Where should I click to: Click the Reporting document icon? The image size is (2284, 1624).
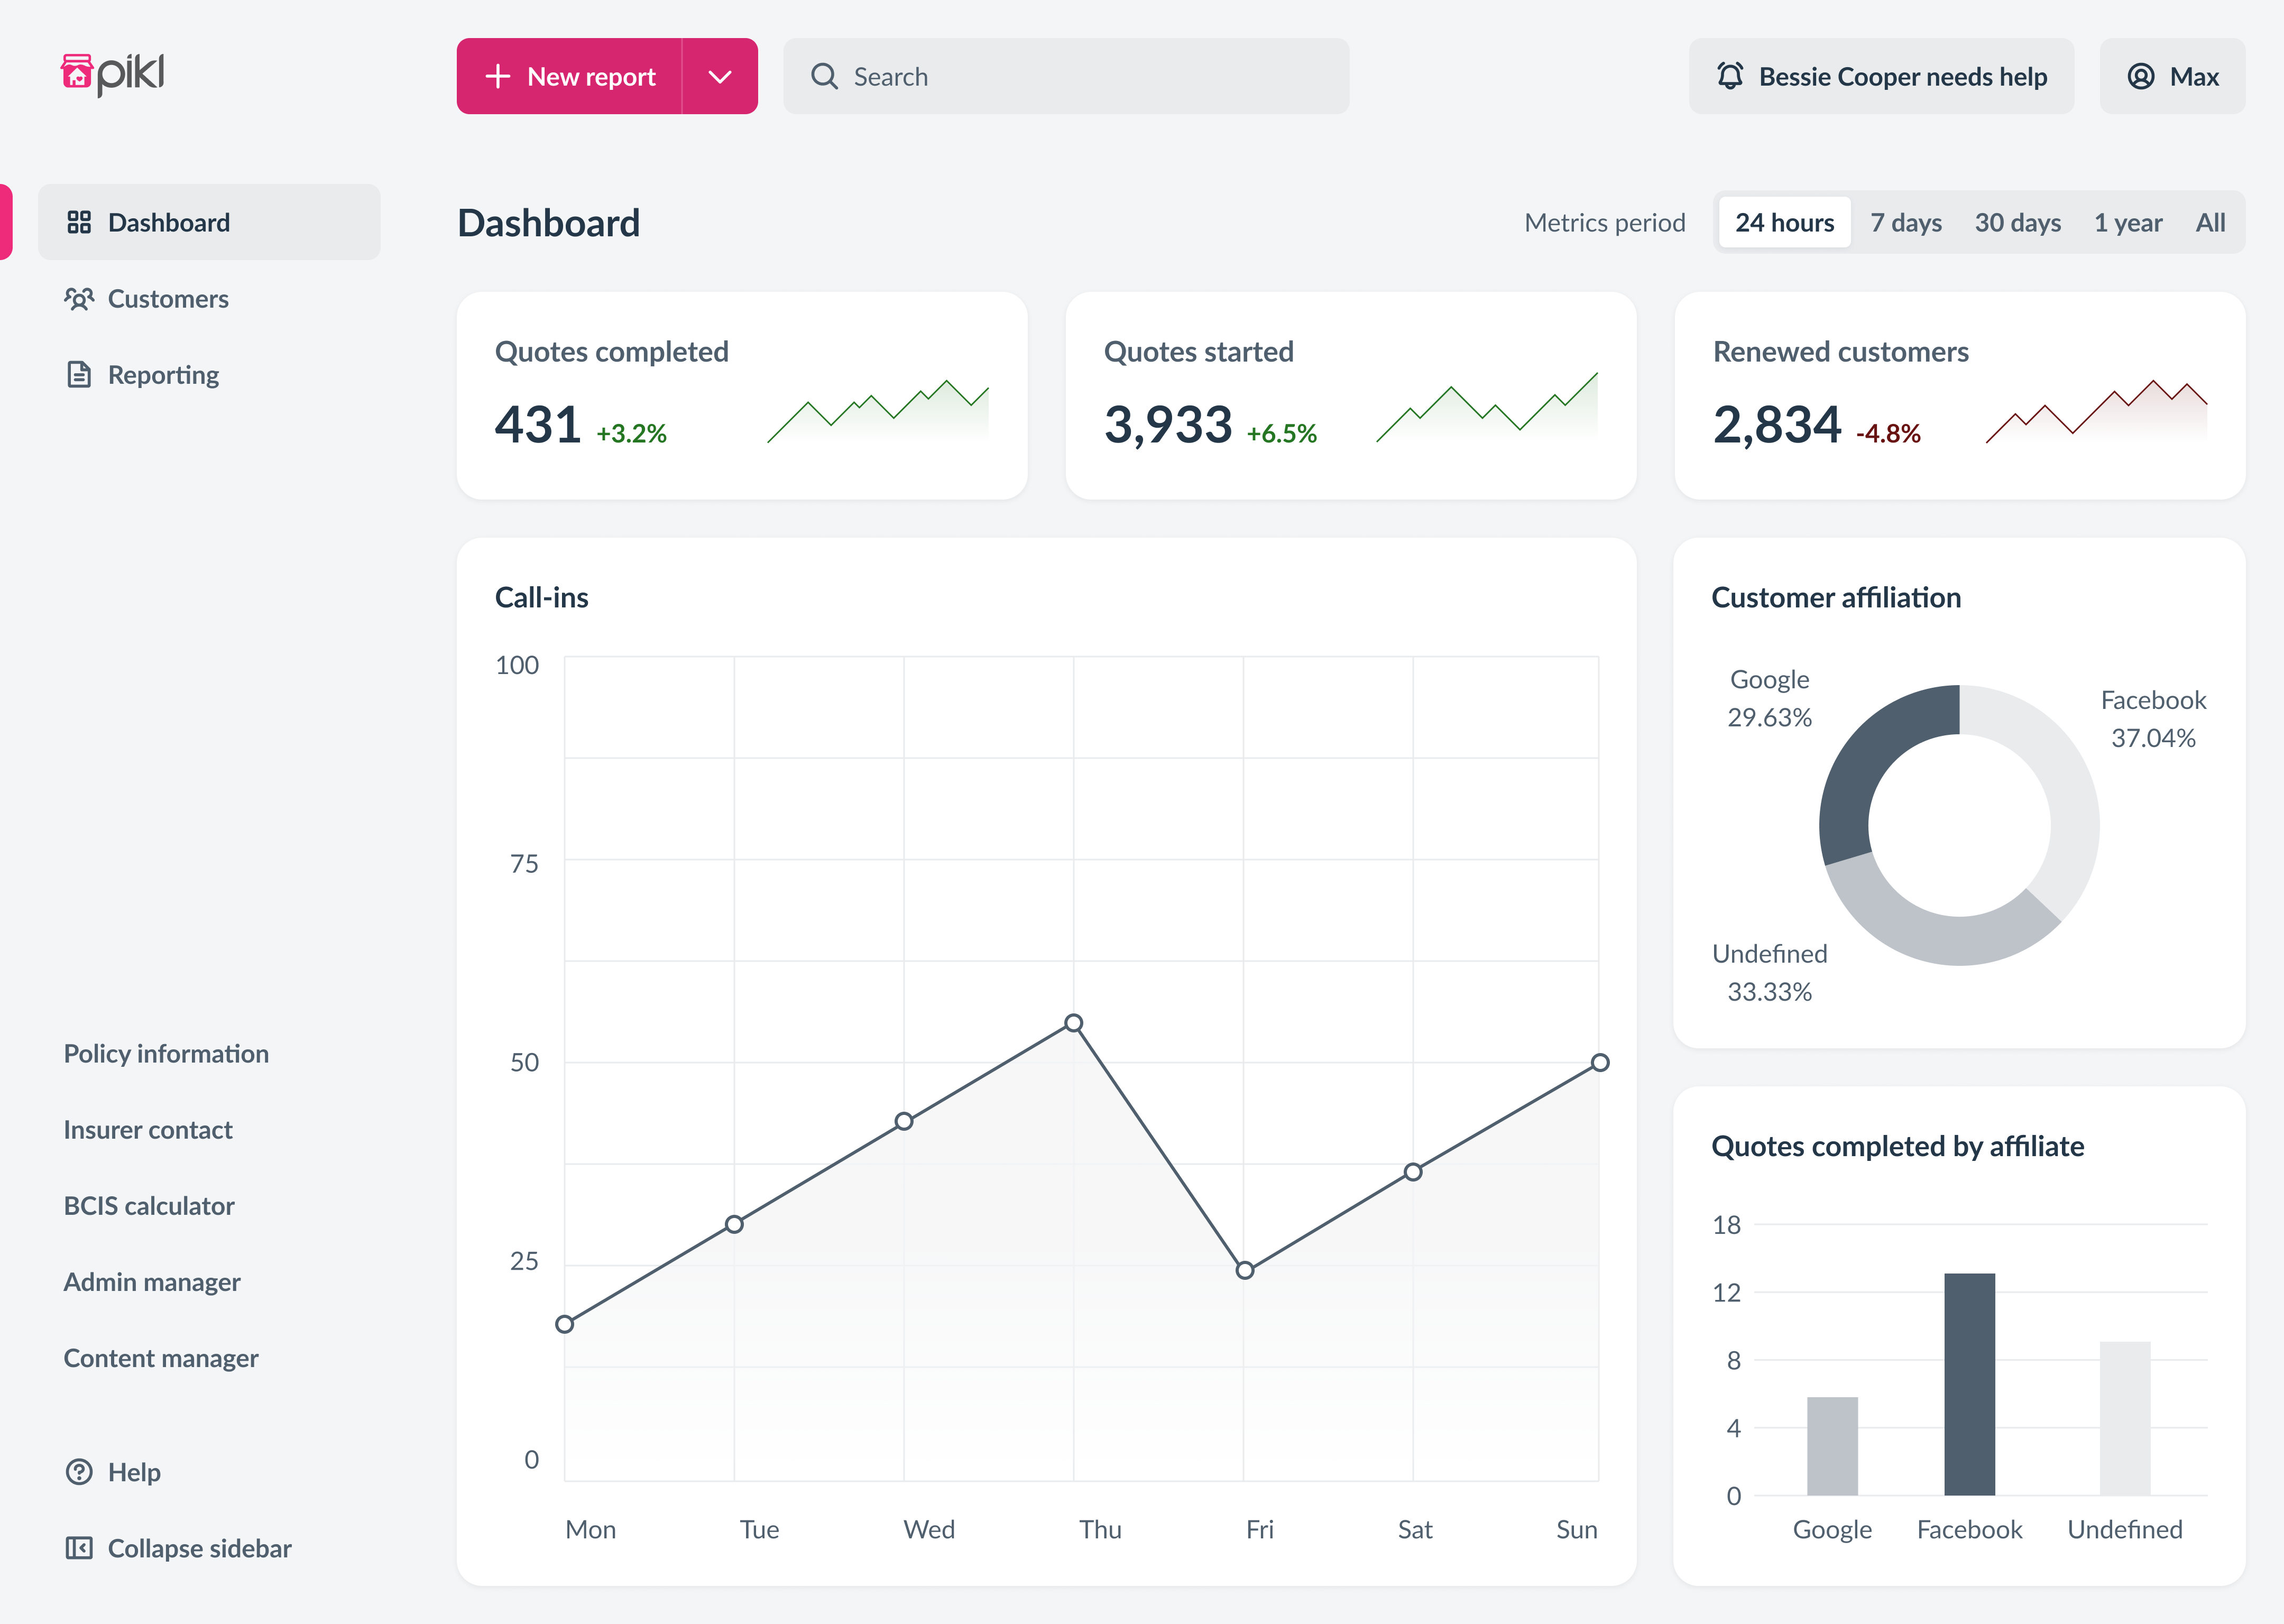pos(79,375)
